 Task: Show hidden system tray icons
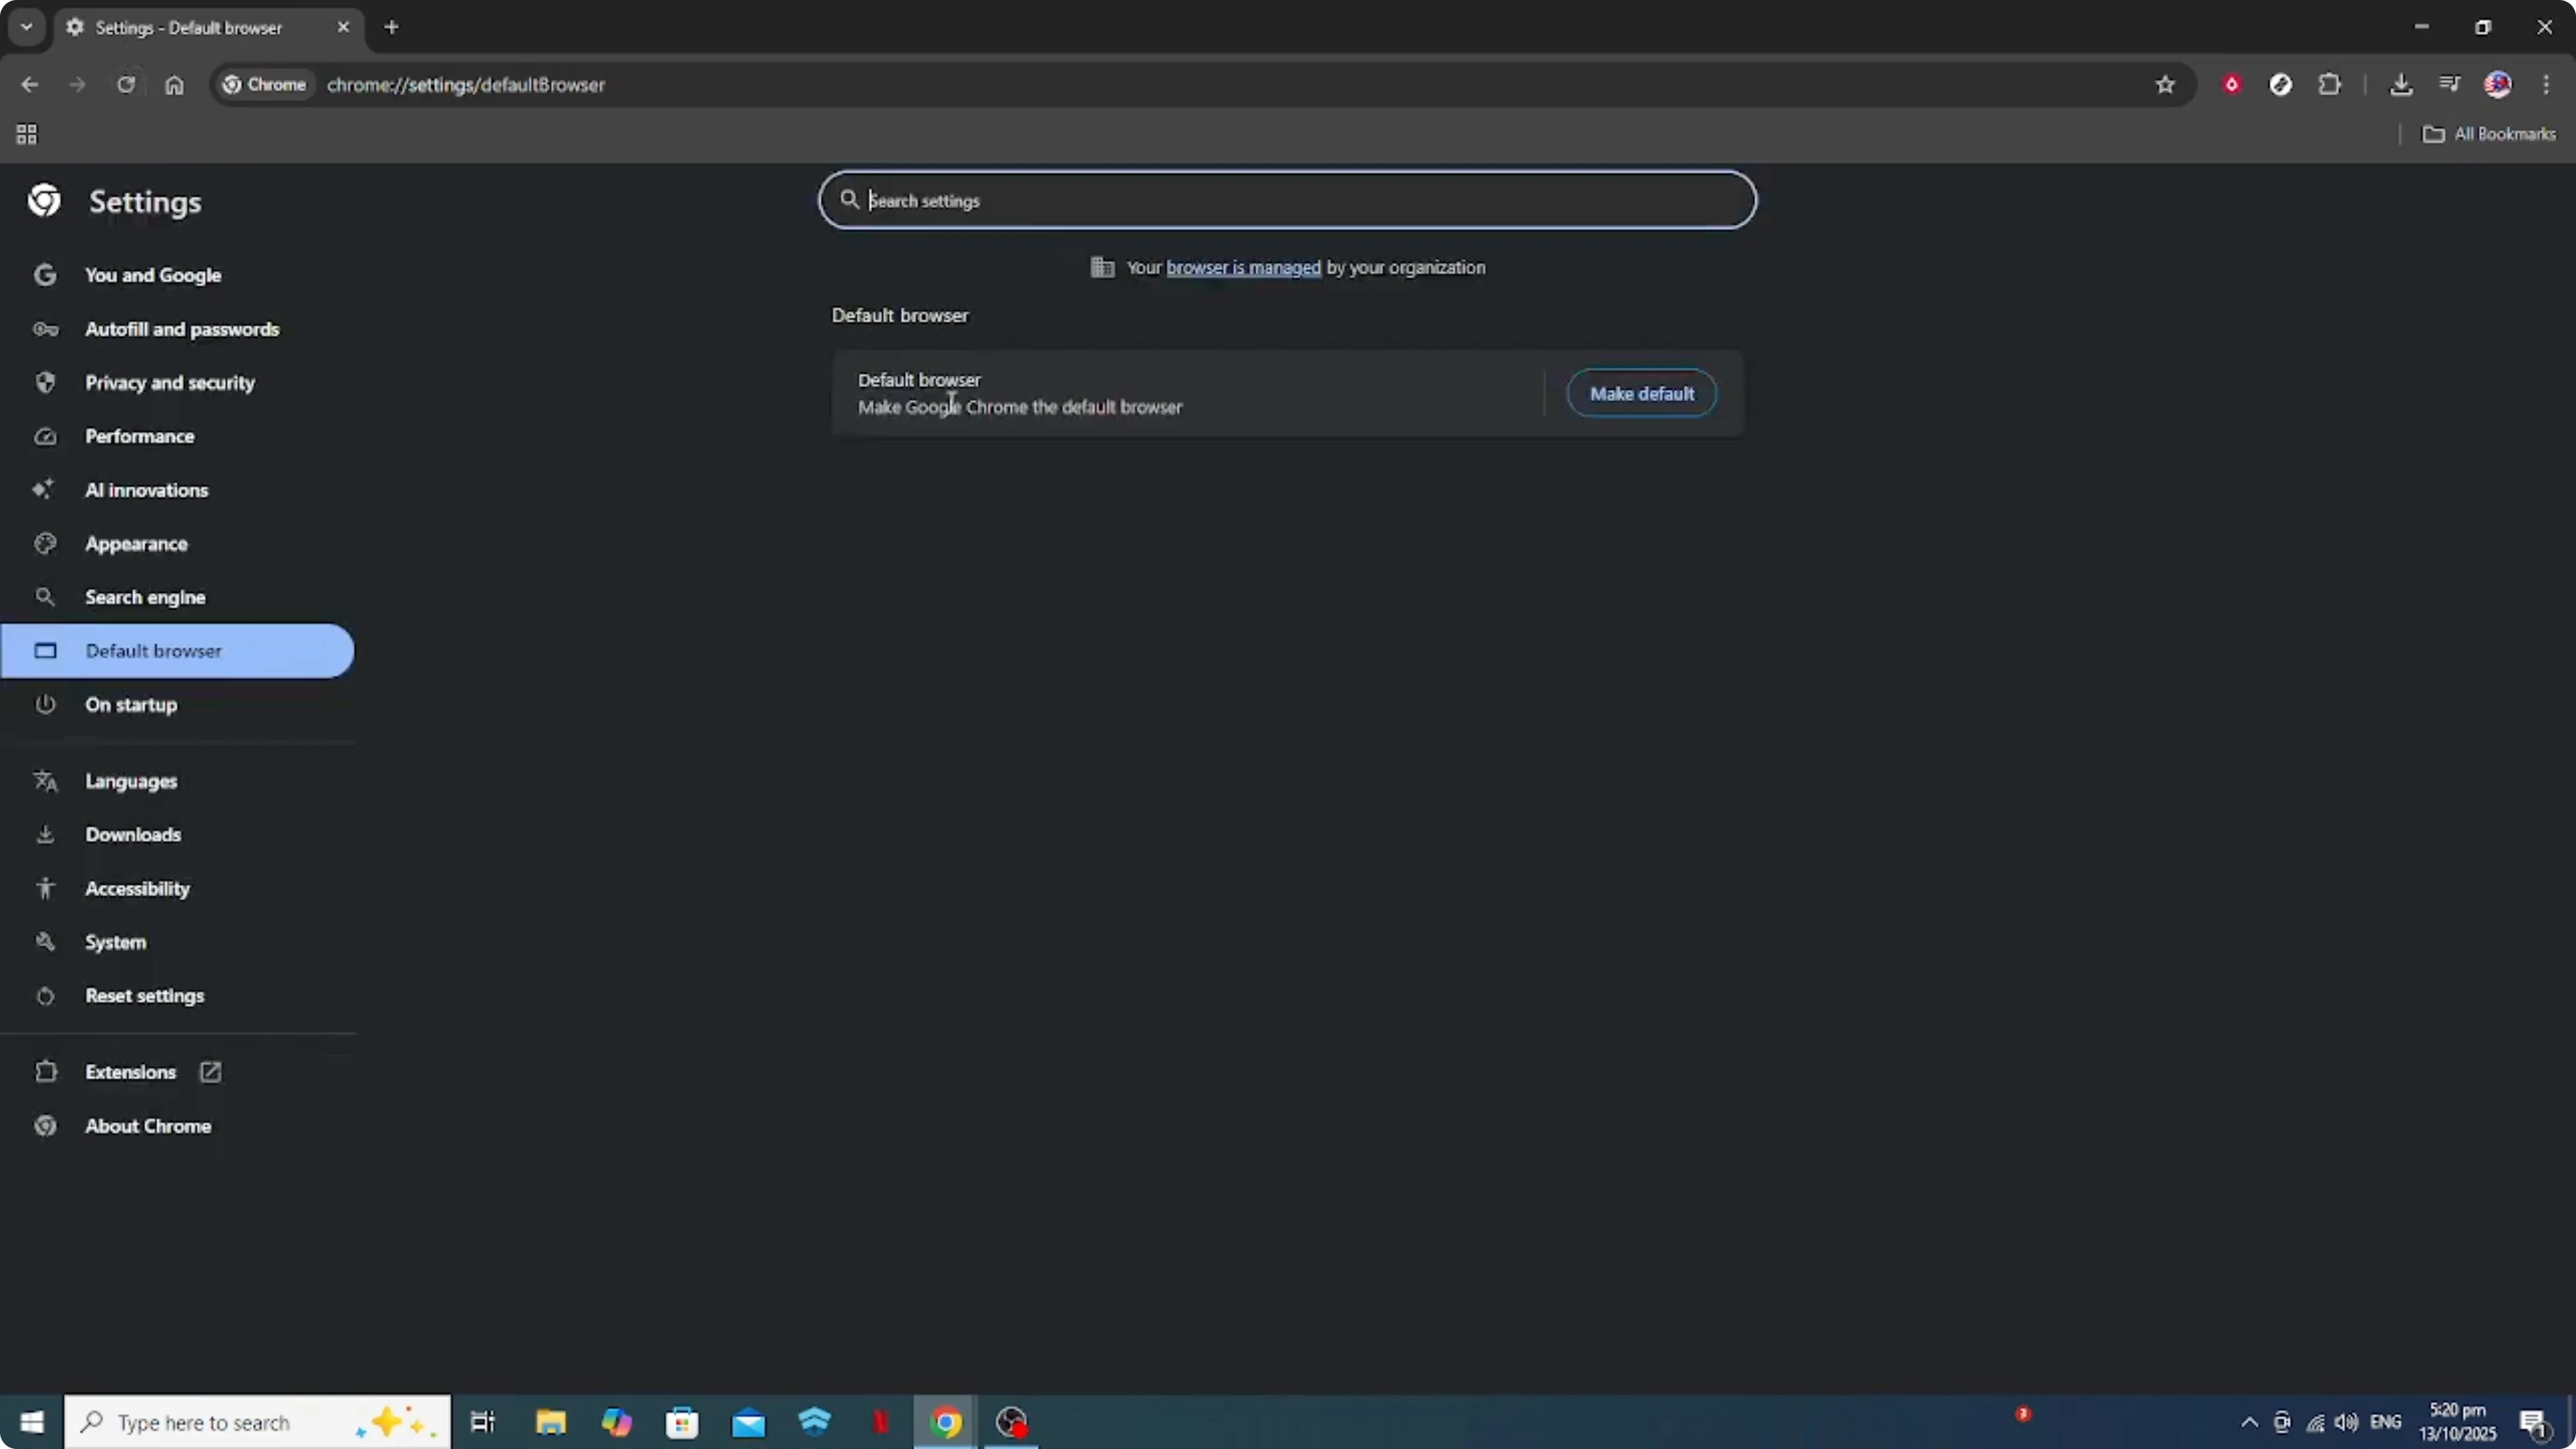[x=2249, y=1422]
